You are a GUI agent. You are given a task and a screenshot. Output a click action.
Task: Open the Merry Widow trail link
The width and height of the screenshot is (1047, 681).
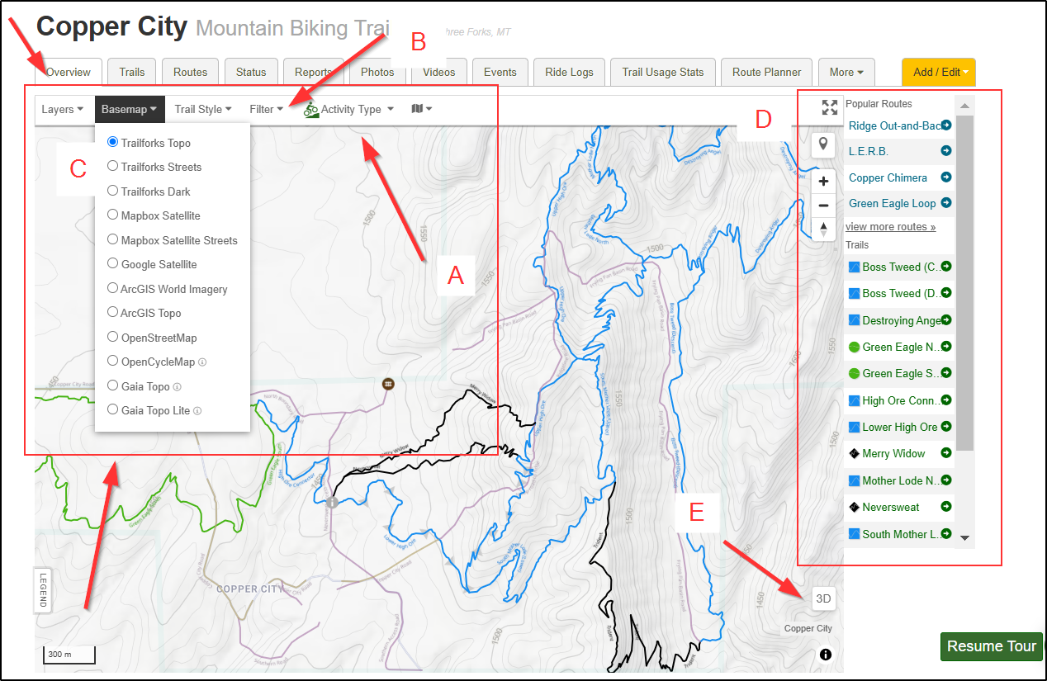pos(893,453)
